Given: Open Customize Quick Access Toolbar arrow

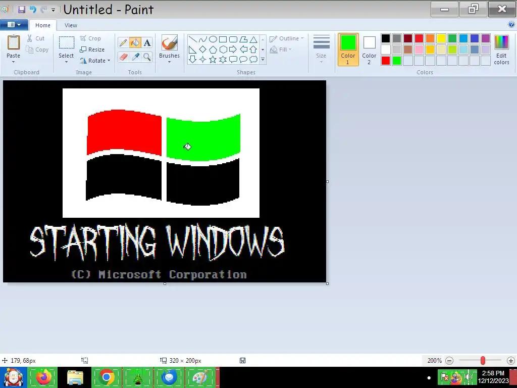Looking at the screenshot, I should coord(53,10).
